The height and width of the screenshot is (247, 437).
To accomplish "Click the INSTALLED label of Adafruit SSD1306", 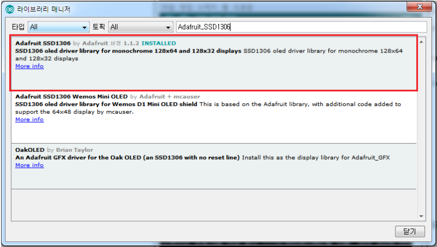I will [158, 43].
